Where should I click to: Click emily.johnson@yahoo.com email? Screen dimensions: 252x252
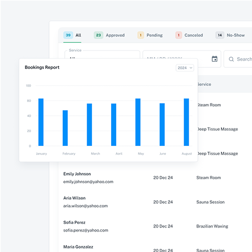pyautogui.click(x=88, y=182)
